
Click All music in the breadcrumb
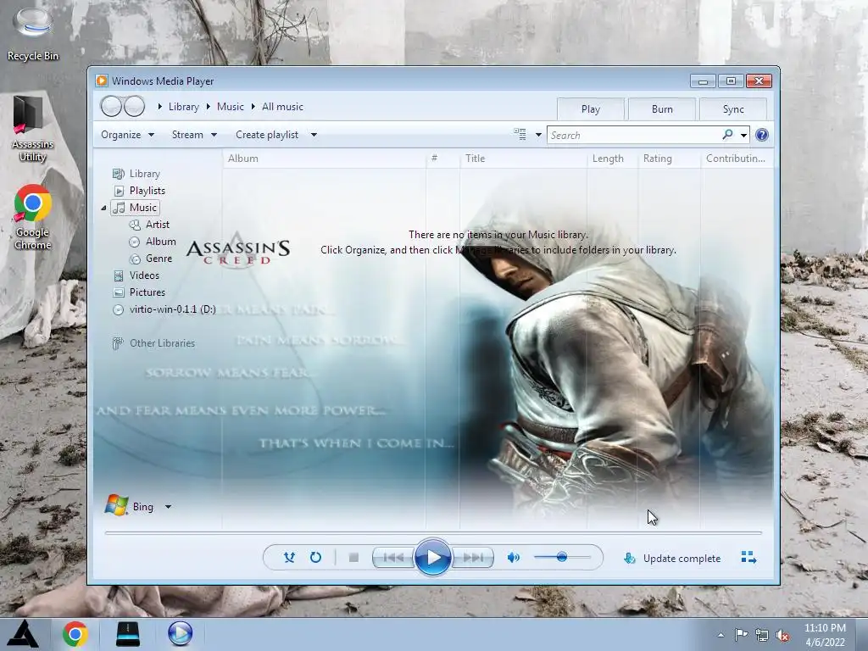coord(282,106)
